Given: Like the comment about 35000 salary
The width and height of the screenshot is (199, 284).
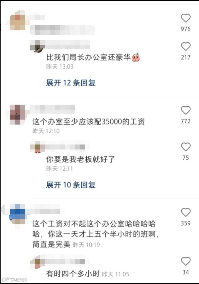Looking at the screenshot, I should click(x=186, y=110).
